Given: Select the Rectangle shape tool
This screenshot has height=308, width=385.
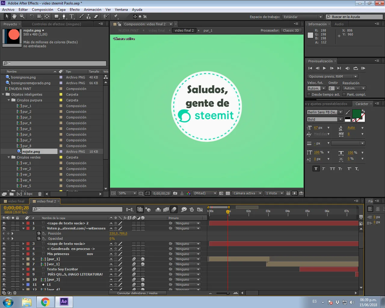Looking at the screenshot, I should click(57, 16).
